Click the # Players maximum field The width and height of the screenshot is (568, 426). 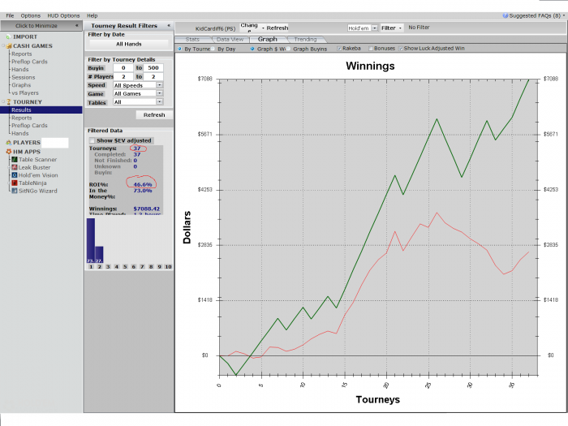153,76
